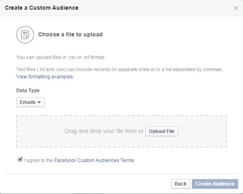Open the View formatting examples link
The height and width of the screenshot is (194, 243).
[45, 77]
